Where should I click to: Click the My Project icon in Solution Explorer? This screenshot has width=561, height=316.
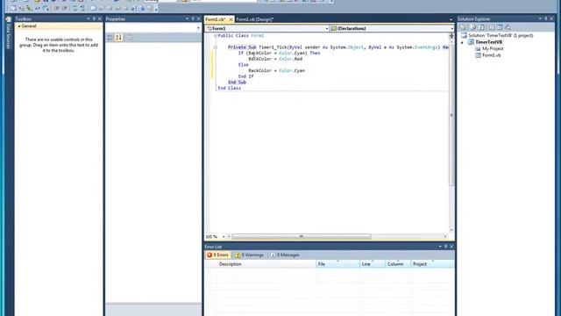pyautogui.click(x=478, y=49)
